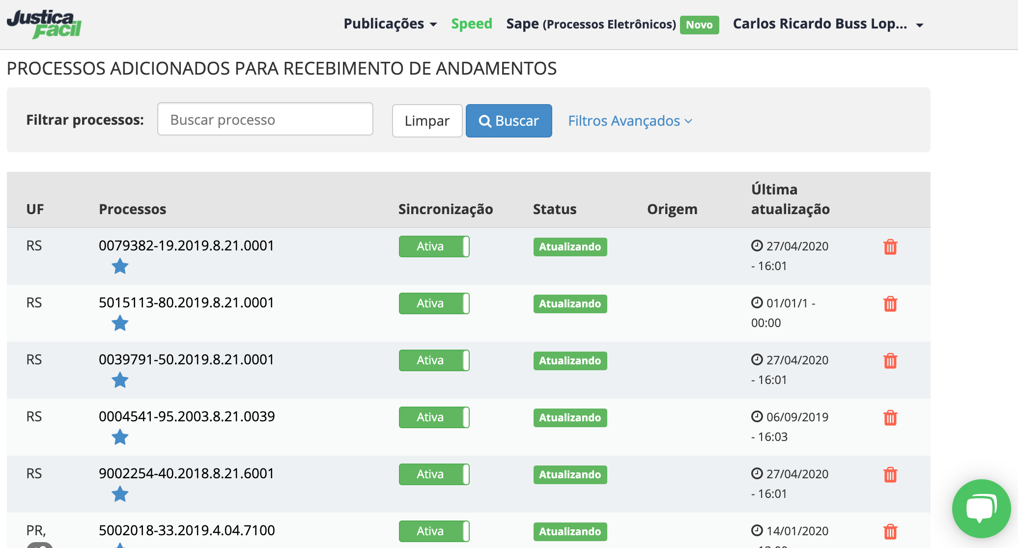
Task: Switch off Ativa toggle for process 9002254-40.2018.8.21.6001
Action: tap(434, 474)
